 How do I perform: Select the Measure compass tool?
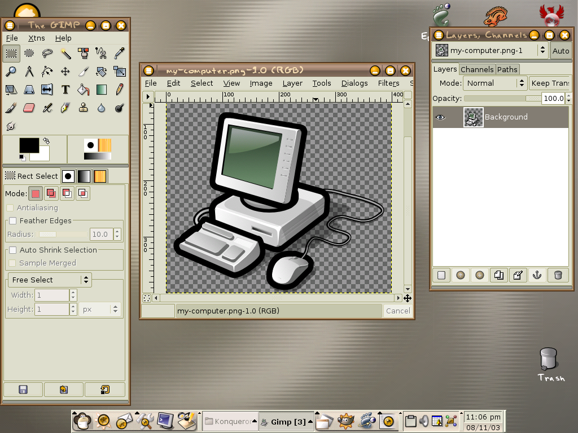(x=29, y=72)
